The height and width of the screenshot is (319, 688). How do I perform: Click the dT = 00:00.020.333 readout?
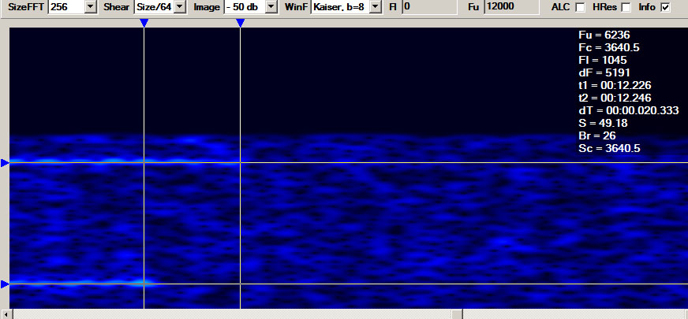click(629, 110)
